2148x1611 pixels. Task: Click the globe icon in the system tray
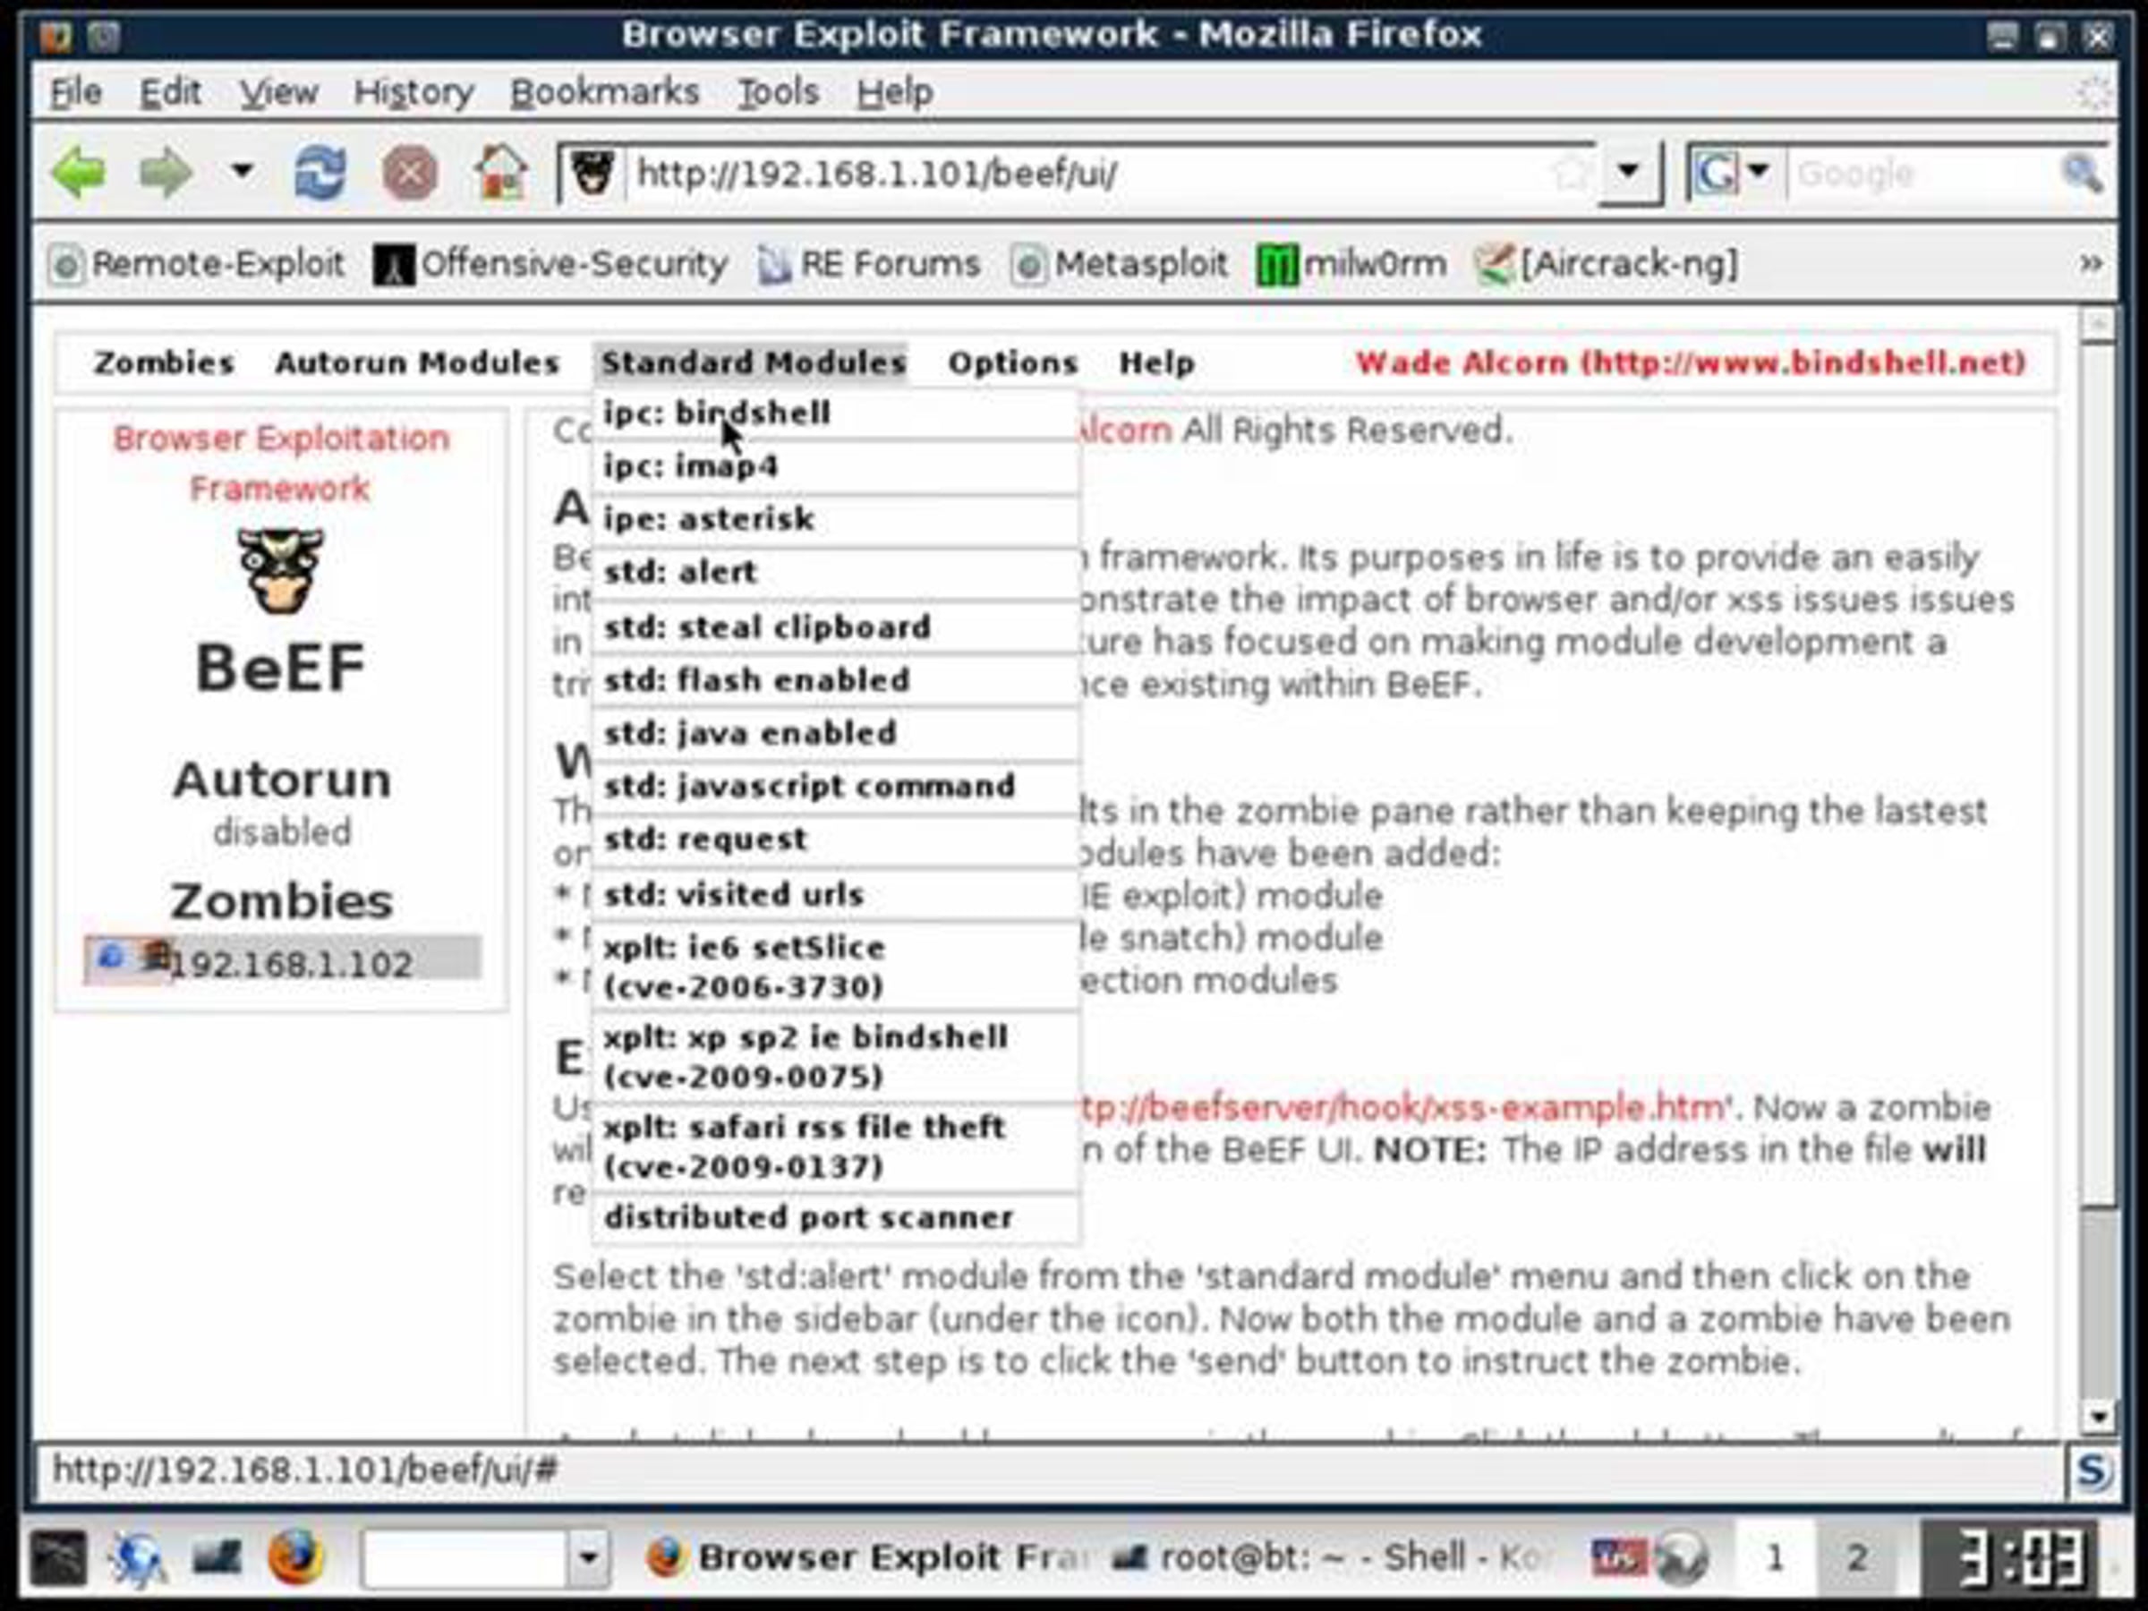[1681, 1557]
